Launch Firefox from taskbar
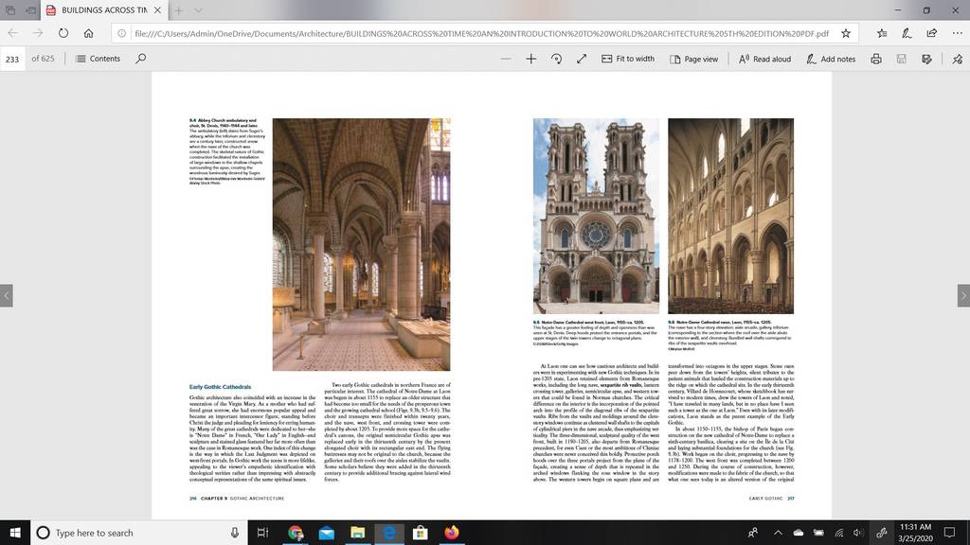 tap(452, 533)
